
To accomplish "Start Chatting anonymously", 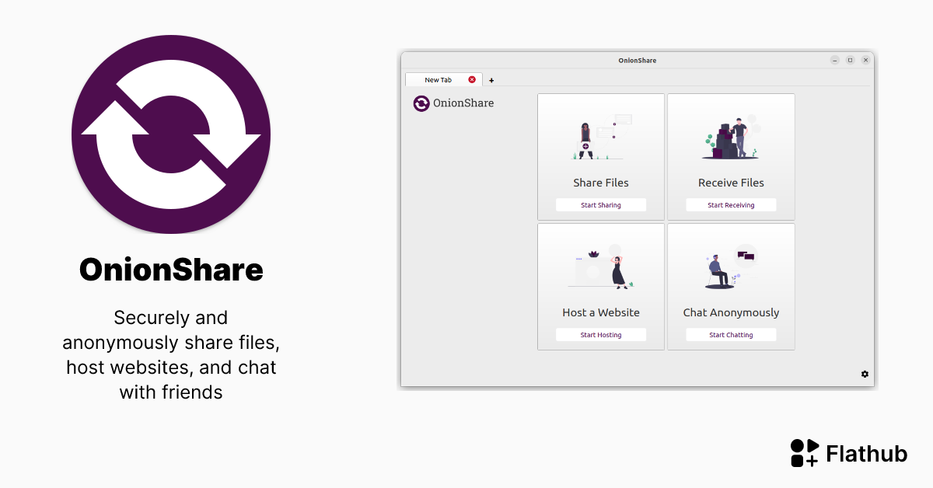I will (x=731, y=334).
